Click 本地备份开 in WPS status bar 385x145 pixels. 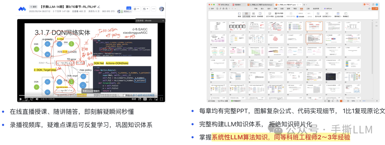pyautogui.click(x=236, y=101)
